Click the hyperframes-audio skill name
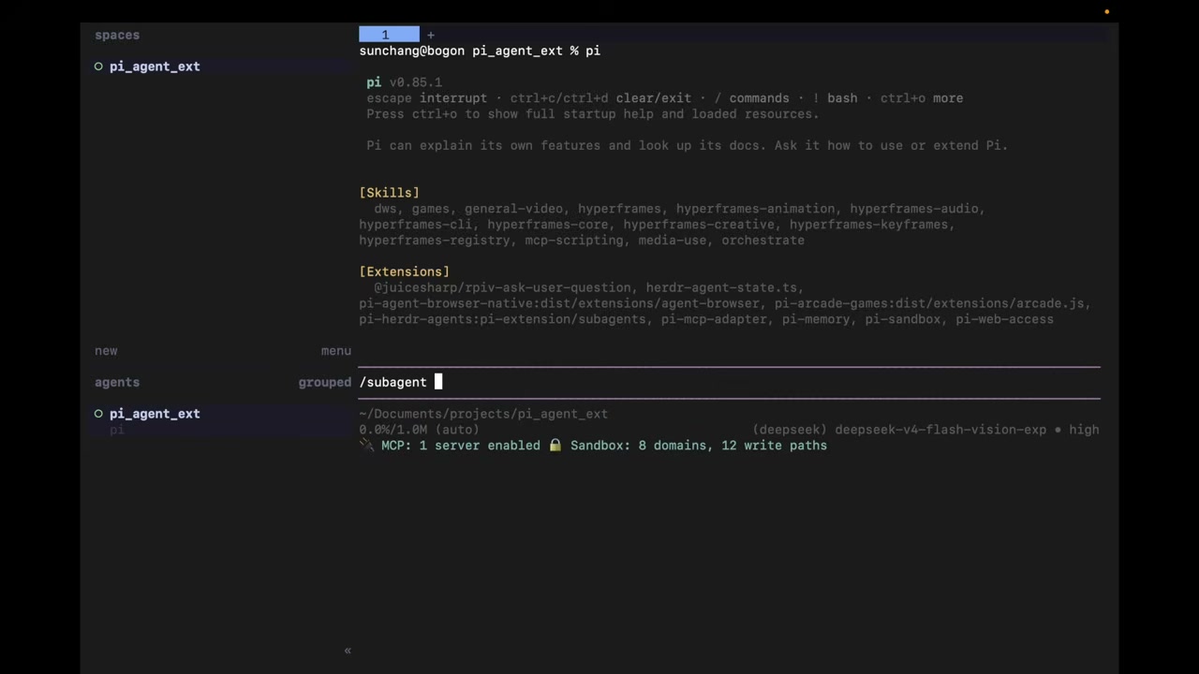Image resolution: width=1199 pixels, height=674 pixels. [x=914, y=209]
